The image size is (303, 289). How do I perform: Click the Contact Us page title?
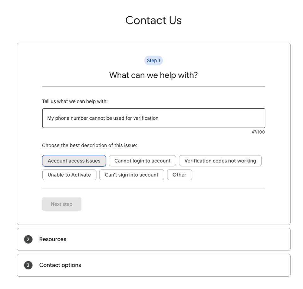coord(154,21)
